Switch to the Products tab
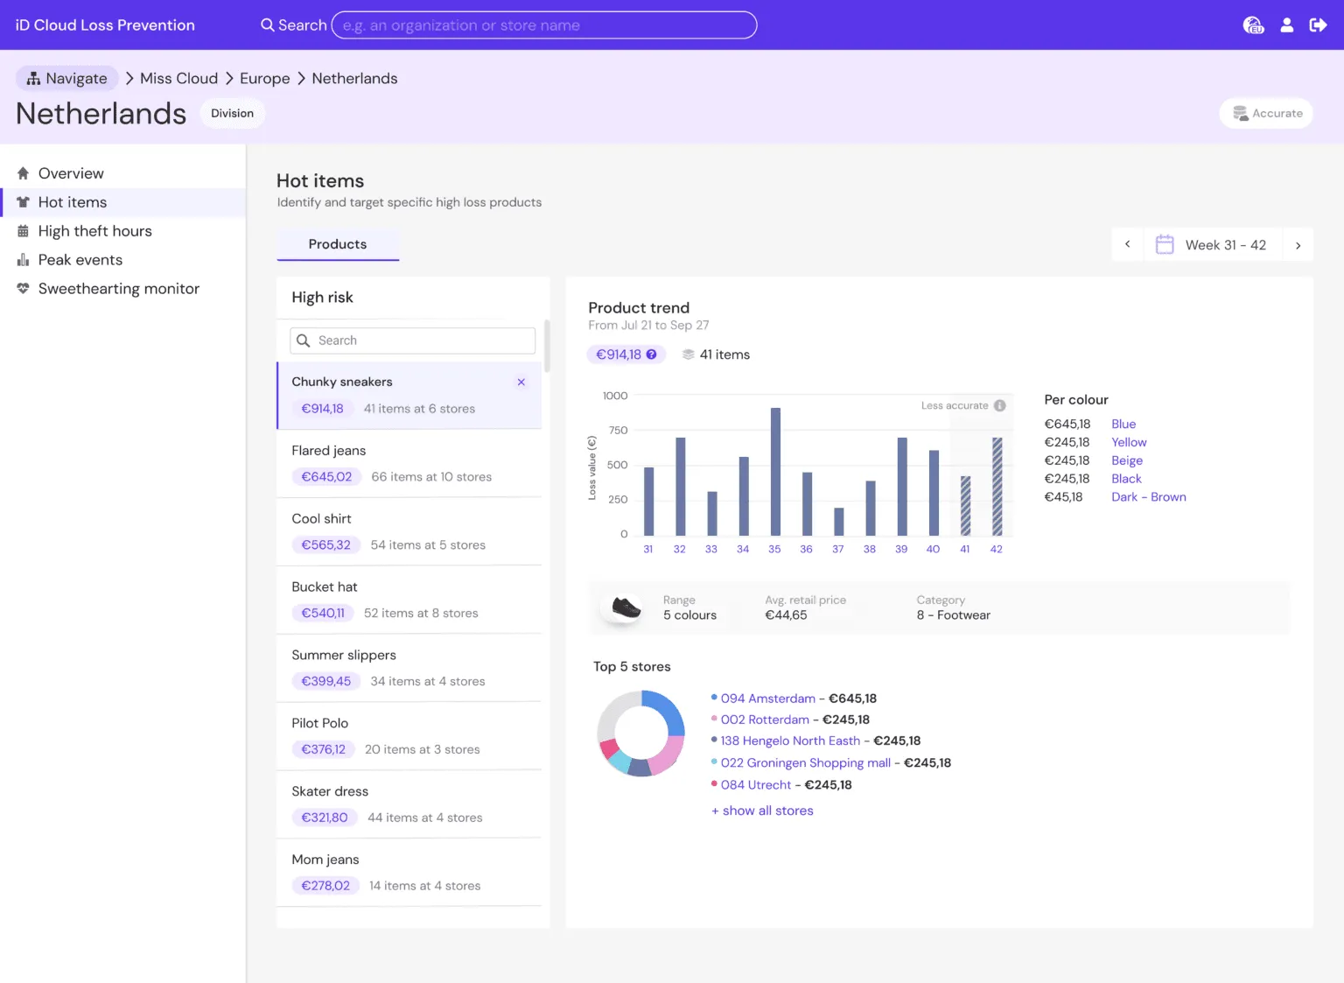This screenshot has height=983, width=1344. pos(338,244)
